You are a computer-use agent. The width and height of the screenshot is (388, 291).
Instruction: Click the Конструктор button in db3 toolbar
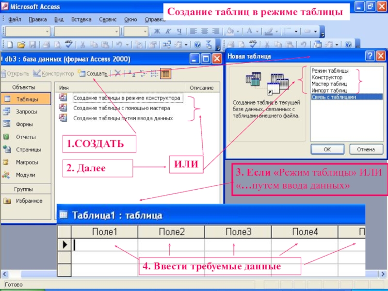pyautogui.click(x=53, y=74)
